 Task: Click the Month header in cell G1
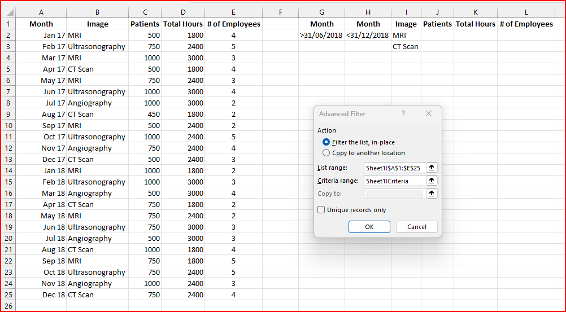[321, 24]
